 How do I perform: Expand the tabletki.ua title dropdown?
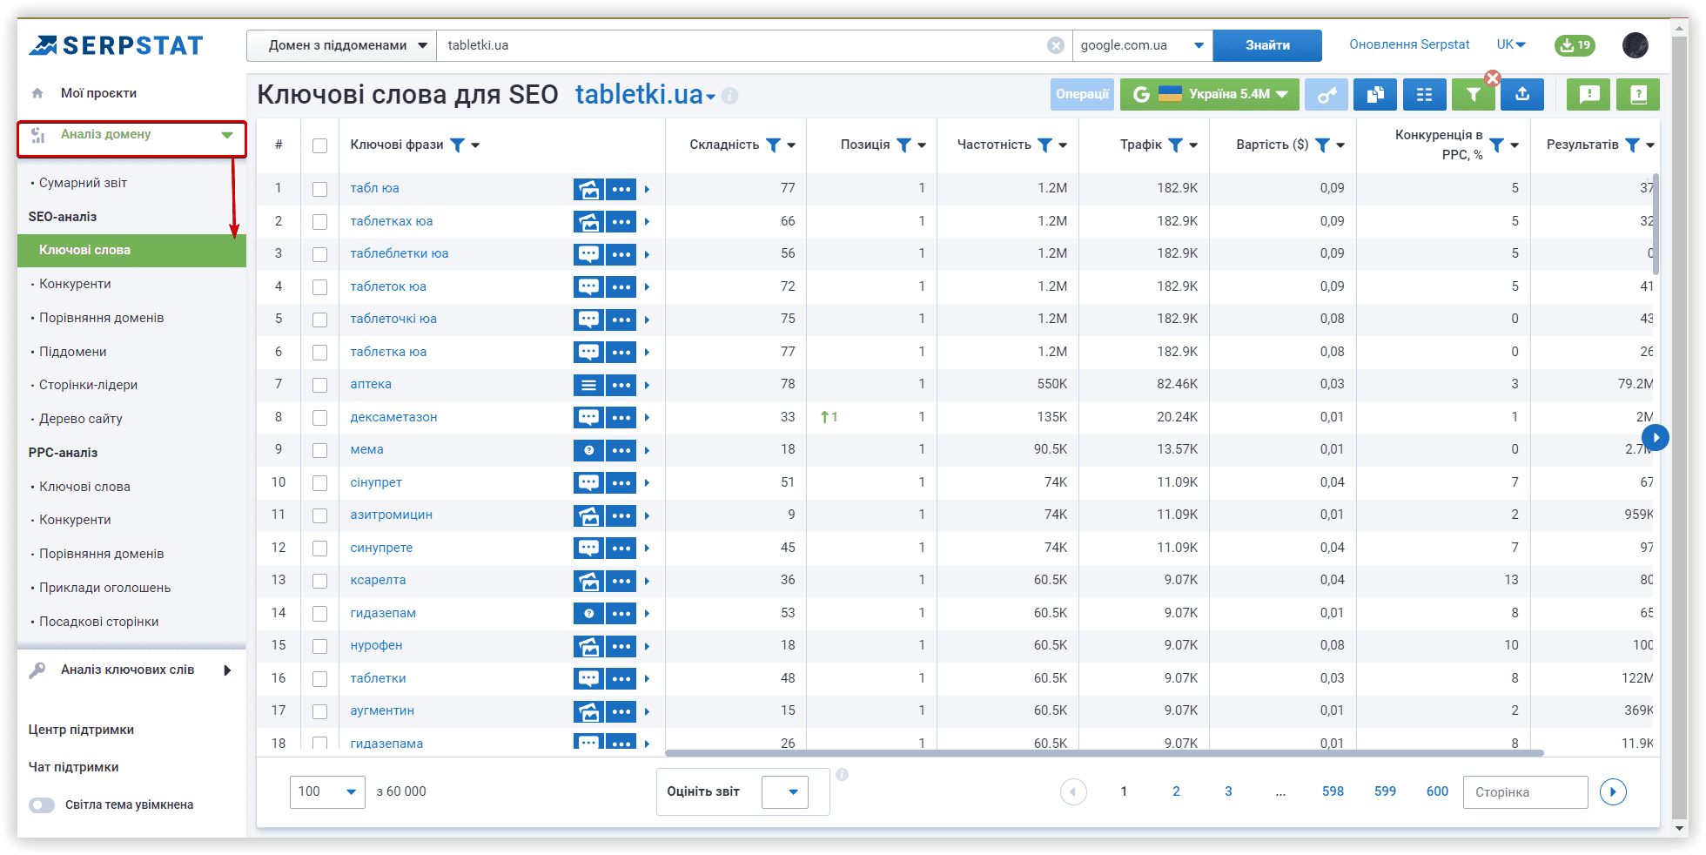[711, 97]
